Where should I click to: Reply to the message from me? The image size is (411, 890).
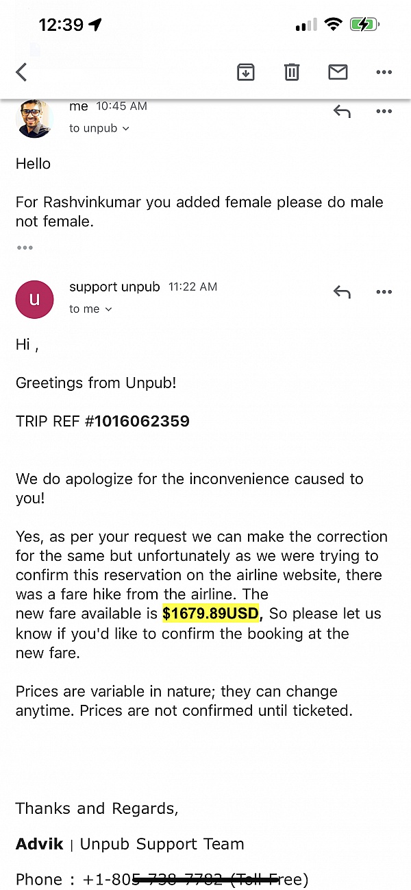pos(342,111)
